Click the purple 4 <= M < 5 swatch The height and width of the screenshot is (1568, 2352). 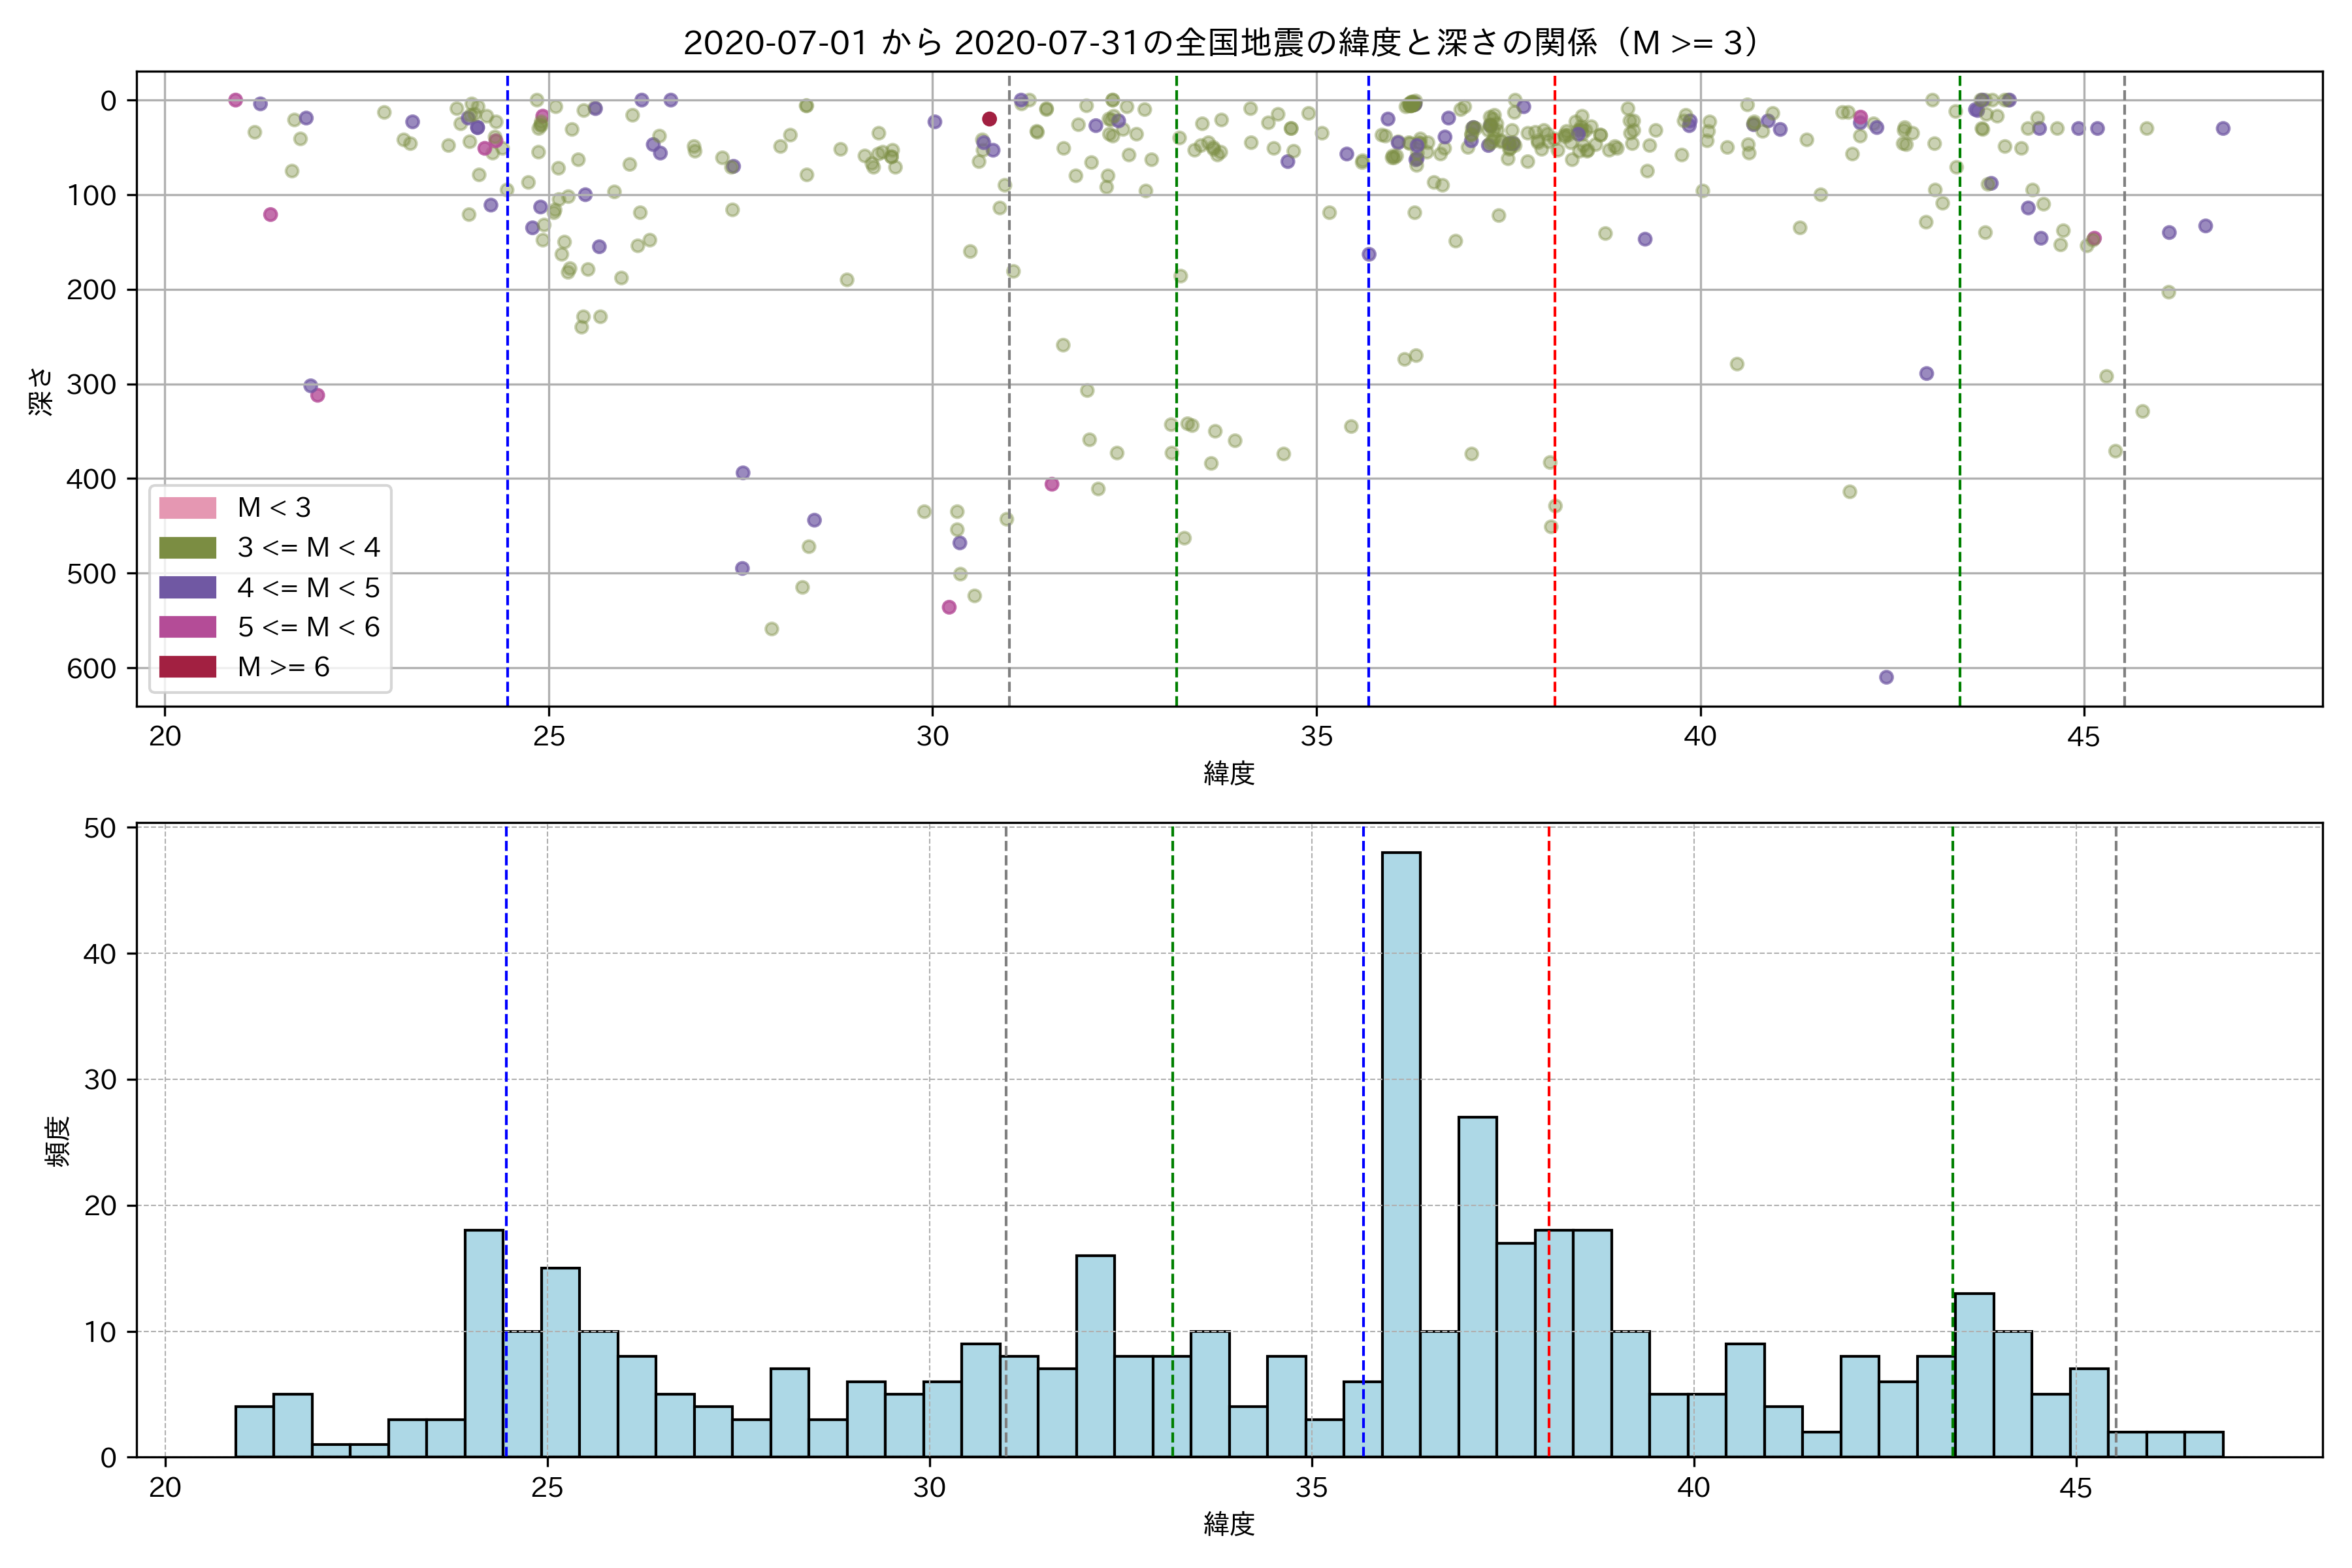tap(187, 587)
